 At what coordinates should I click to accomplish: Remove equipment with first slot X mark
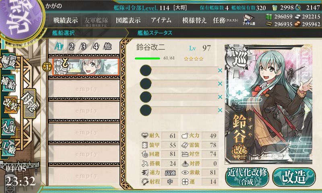tap(220, 70)
